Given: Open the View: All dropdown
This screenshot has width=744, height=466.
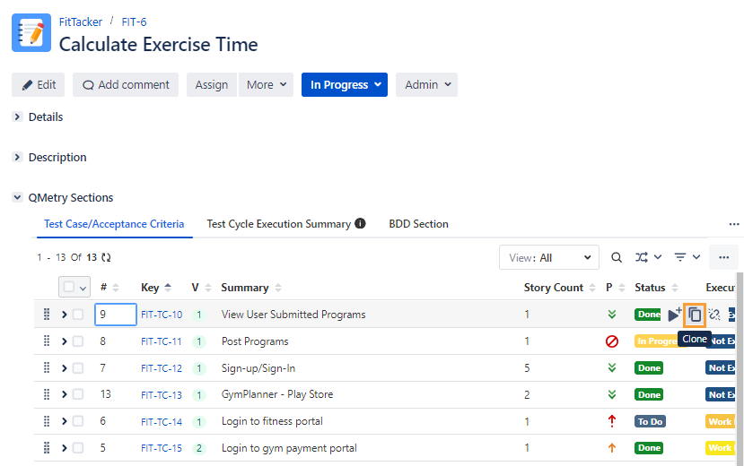Looking at the screenshot, I should 549,257.
